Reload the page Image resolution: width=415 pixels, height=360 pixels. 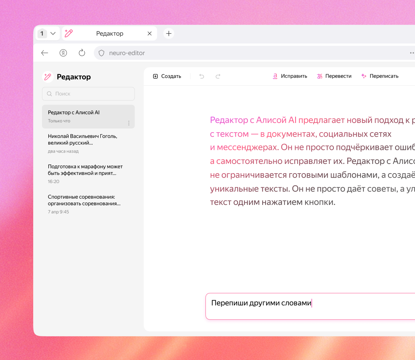tap(82, 53)
